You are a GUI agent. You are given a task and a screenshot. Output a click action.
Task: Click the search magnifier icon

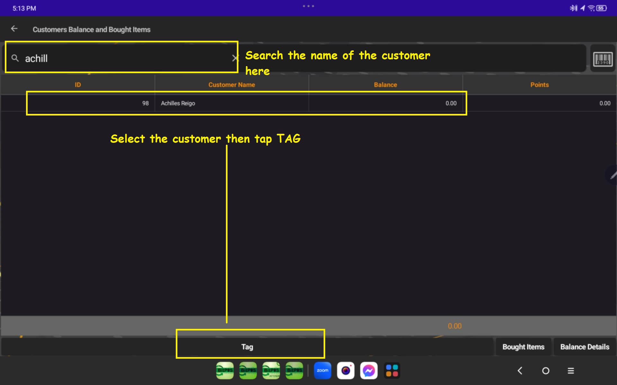point(15,58)
